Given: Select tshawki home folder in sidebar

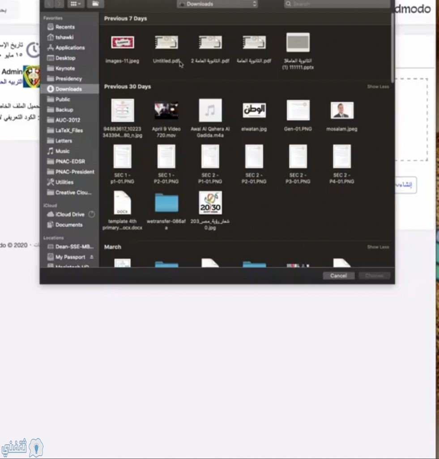Looking at the screenshot, I should 64,37.
